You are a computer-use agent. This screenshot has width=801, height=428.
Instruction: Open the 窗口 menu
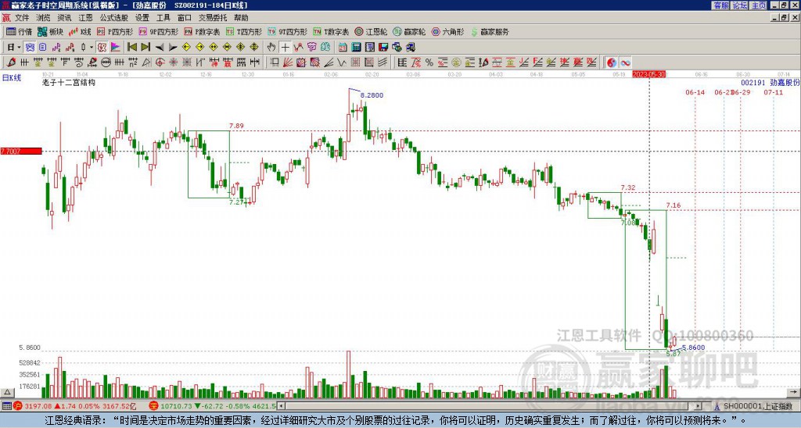(185, 18)
